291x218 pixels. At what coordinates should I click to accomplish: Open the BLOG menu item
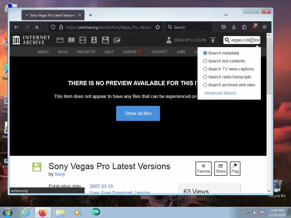tap(63, 52)
